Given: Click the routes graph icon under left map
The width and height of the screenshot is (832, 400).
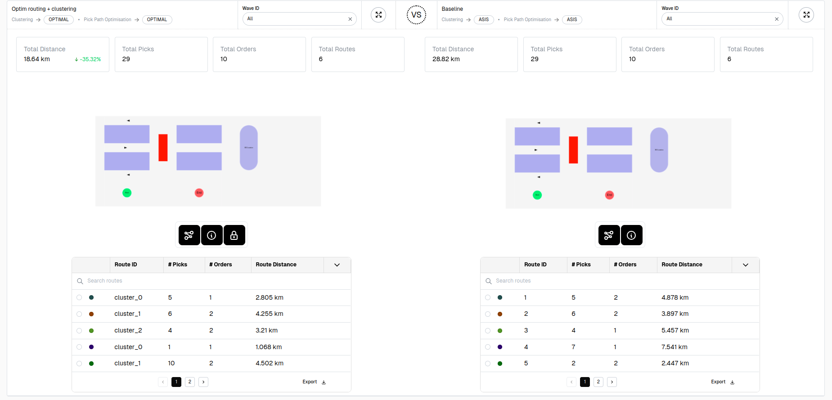Looking at the screenshot, I should click(189, 235).
